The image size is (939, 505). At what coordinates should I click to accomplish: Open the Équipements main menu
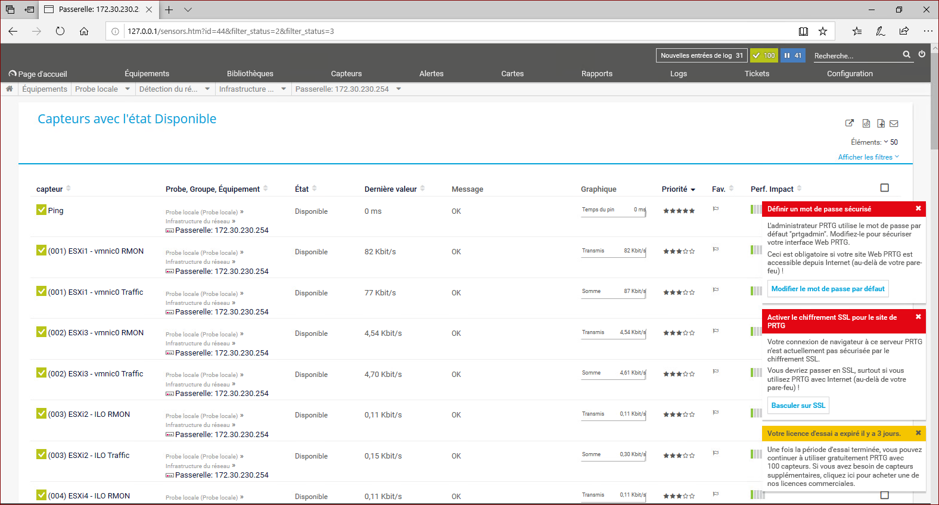(x=147, y=73)
